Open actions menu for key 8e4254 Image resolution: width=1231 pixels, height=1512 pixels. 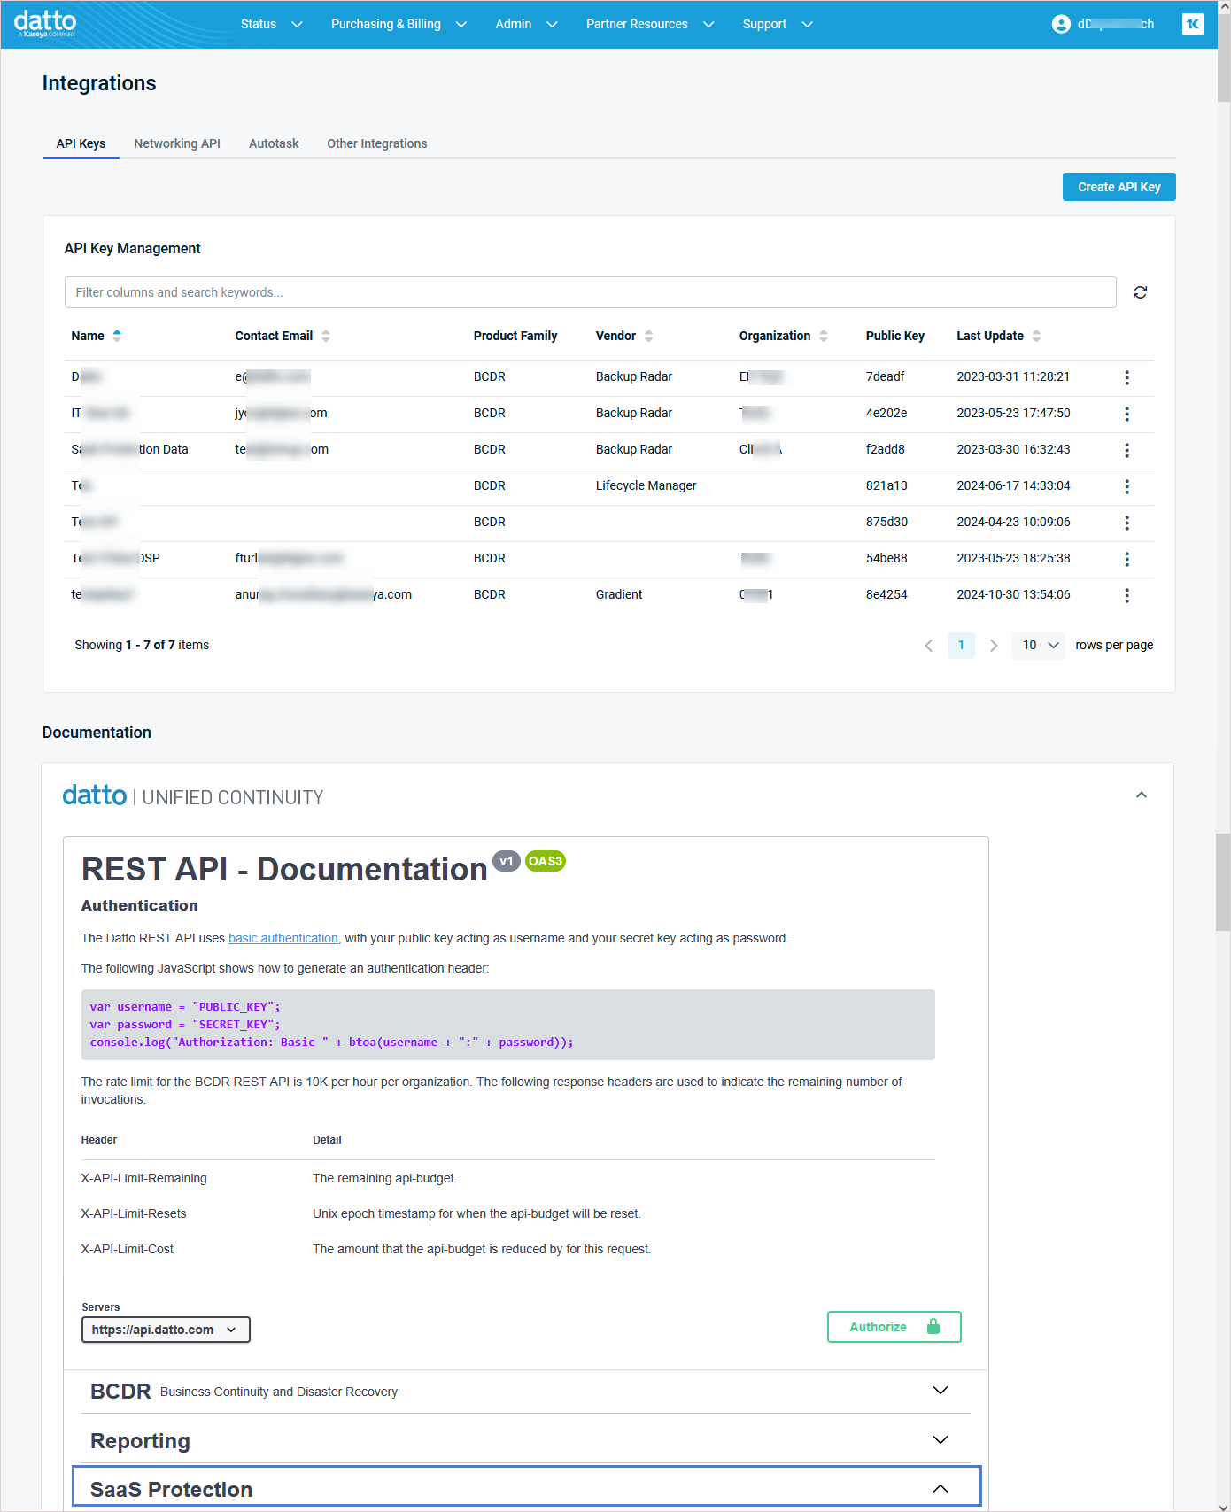1126,595
